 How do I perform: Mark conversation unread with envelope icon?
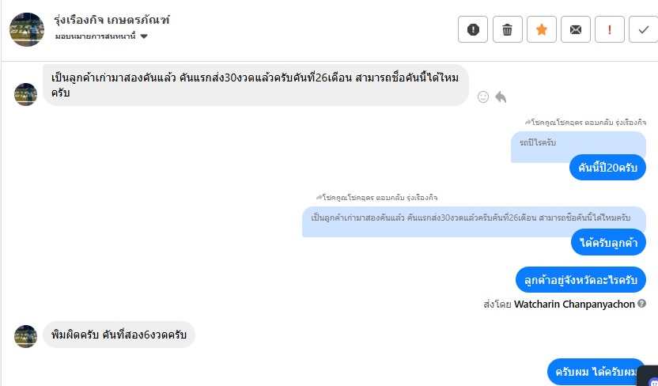(x=575, y=30)
